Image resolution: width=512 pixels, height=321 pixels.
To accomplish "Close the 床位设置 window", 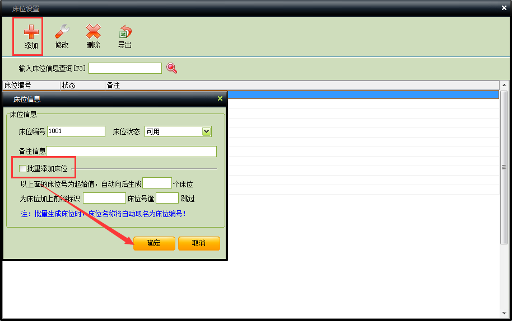I will [504, 8].
